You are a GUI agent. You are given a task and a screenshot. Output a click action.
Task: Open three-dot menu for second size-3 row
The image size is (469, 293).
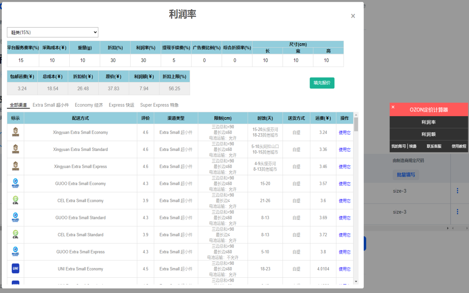(x=457, y=212)
